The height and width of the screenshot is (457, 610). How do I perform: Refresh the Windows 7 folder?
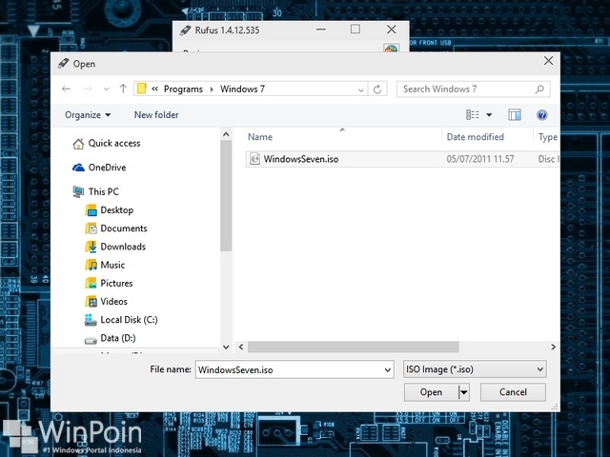tap(377, 89)
